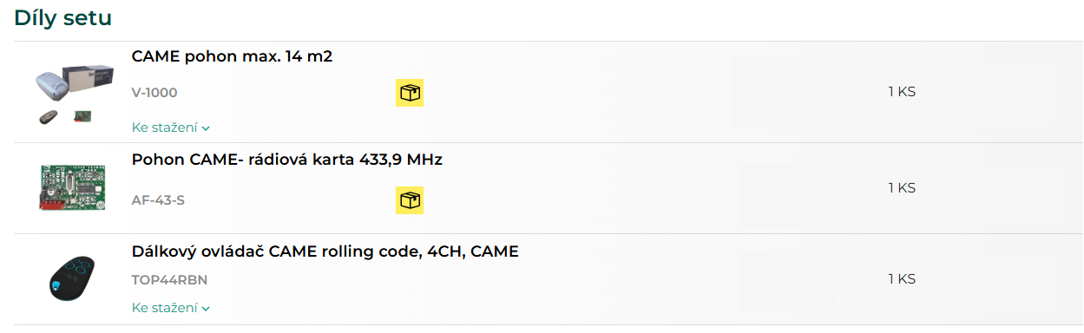Image resolution: width=1084 pixels, height=333 pixels.
Task: Click the chevron arrow next to Ke stažení below V-1000
Action: 206,128
